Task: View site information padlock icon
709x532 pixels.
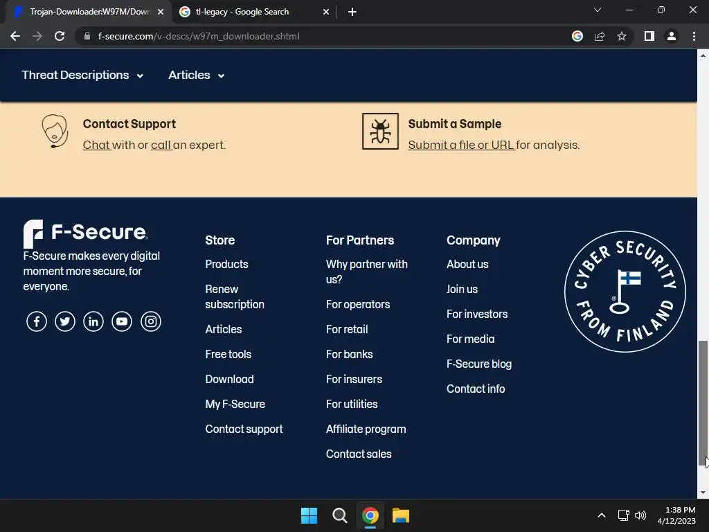Action: tap(87, 36)
